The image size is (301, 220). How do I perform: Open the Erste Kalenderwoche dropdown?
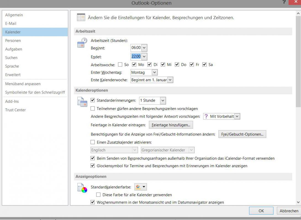point(170,80)
